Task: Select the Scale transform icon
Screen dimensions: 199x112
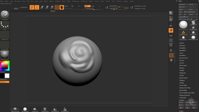Action: [x=47, y=7]
